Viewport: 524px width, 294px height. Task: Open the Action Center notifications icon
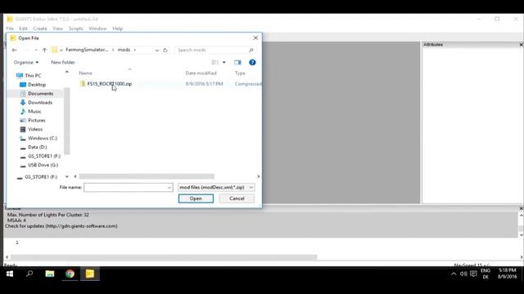point(473,274)
